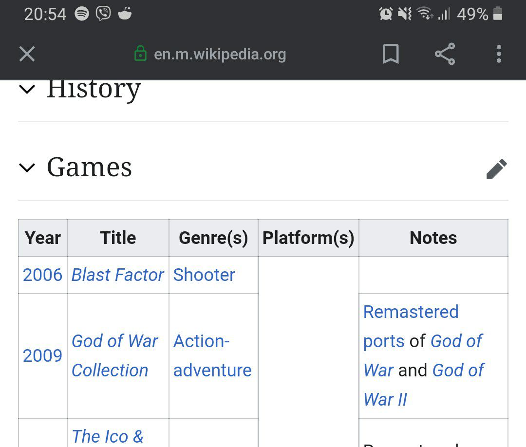Tap the green lock security icon

[x=140, y=54]
